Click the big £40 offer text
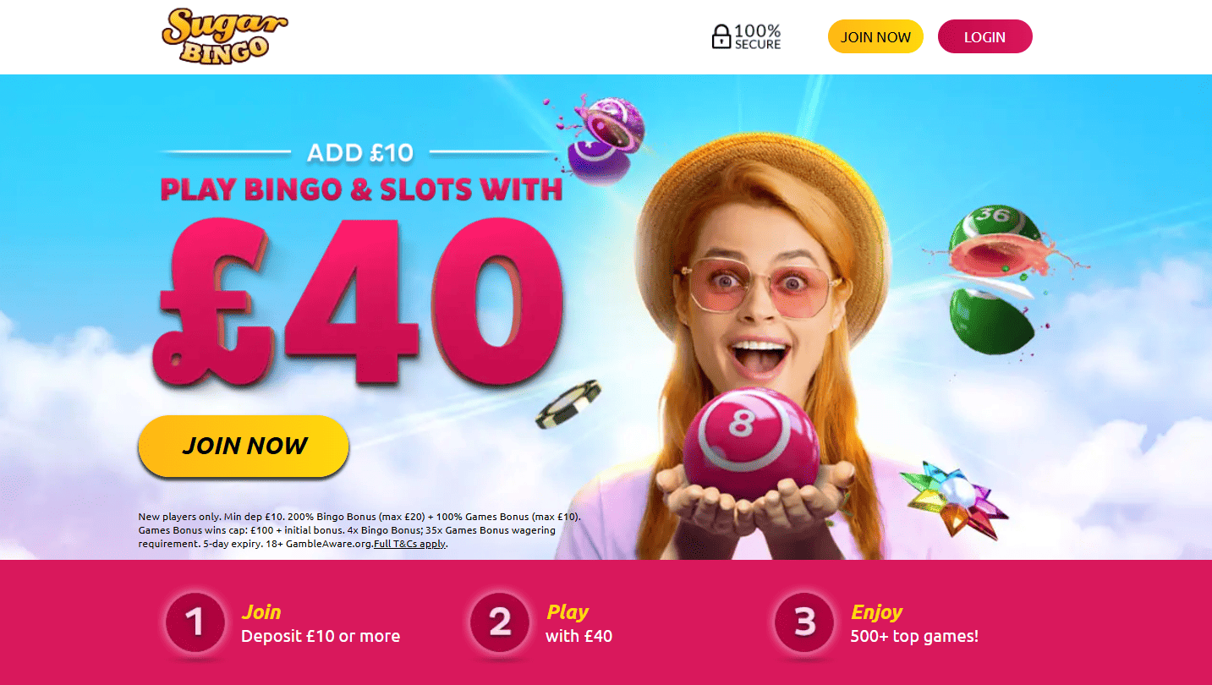 [359, 300]
